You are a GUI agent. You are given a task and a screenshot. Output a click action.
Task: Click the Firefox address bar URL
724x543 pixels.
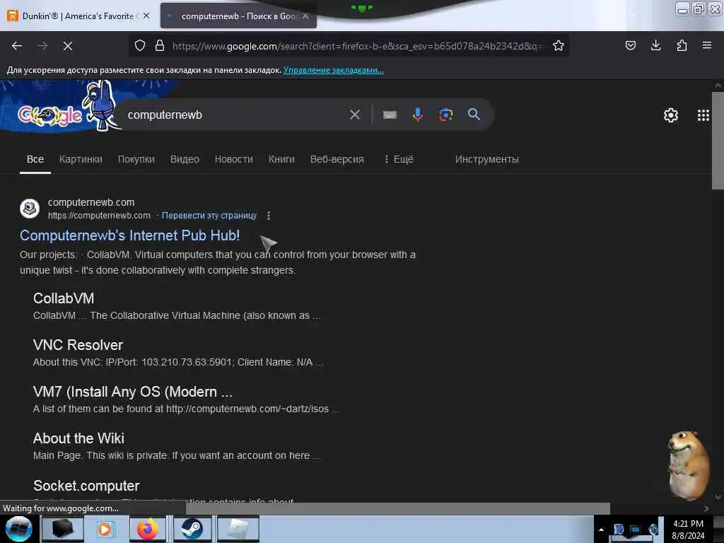[358, 46]
